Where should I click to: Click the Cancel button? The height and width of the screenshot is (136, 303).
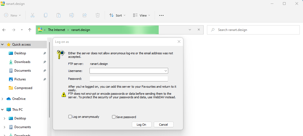164,125
